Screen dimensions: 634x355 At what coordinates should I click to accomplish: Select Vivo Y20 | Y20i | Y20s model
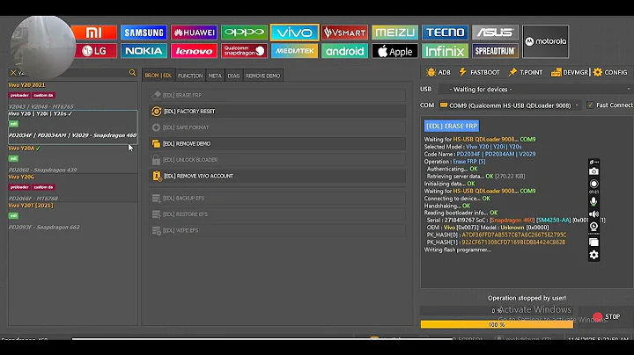click(73, 127)
